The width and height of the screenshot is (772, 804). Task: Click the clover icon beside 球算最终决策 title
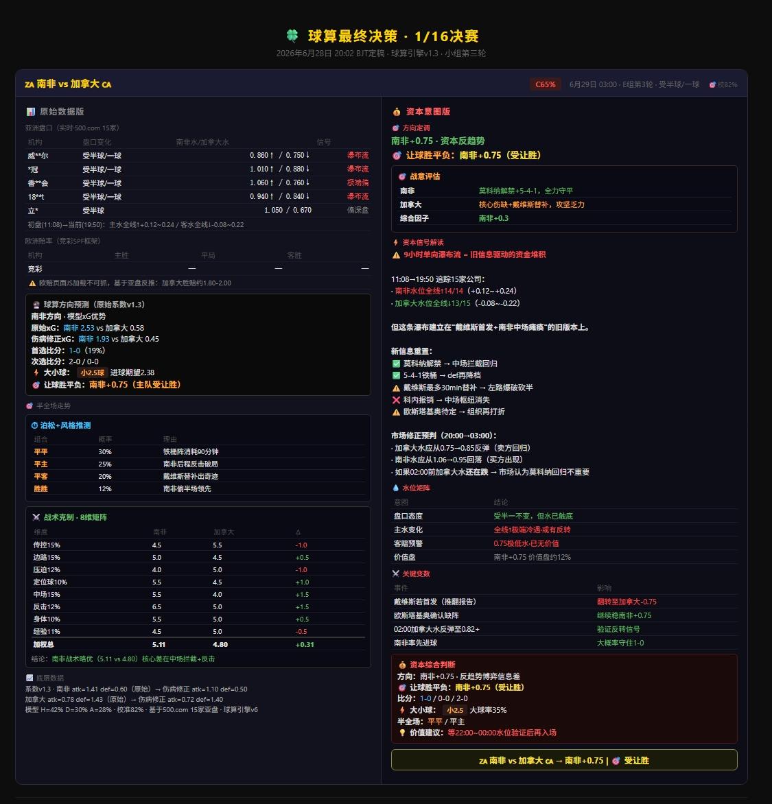coord(292,36)
